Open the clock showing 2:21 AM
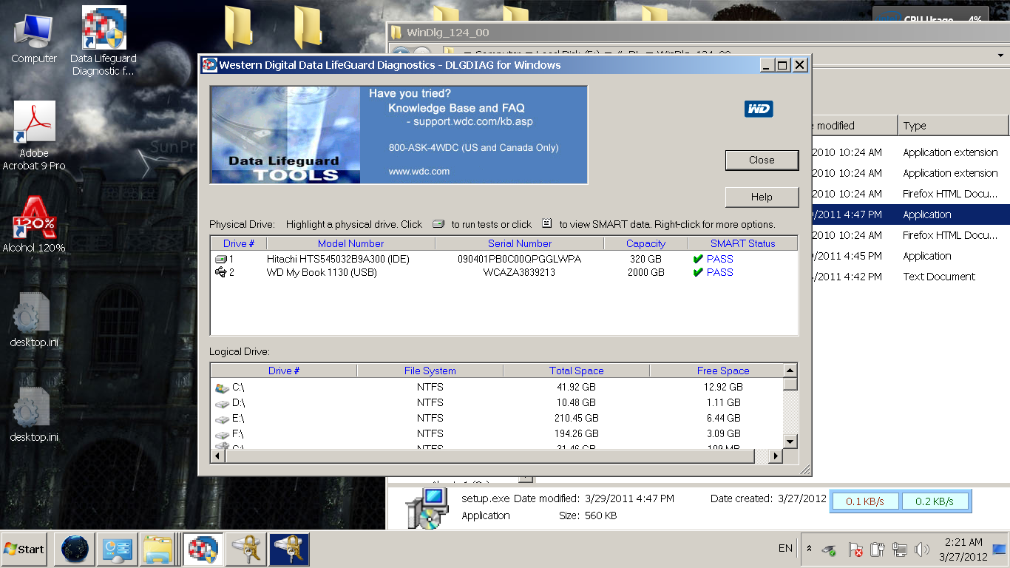1010x568 pixels. click(x=963, y=550)
